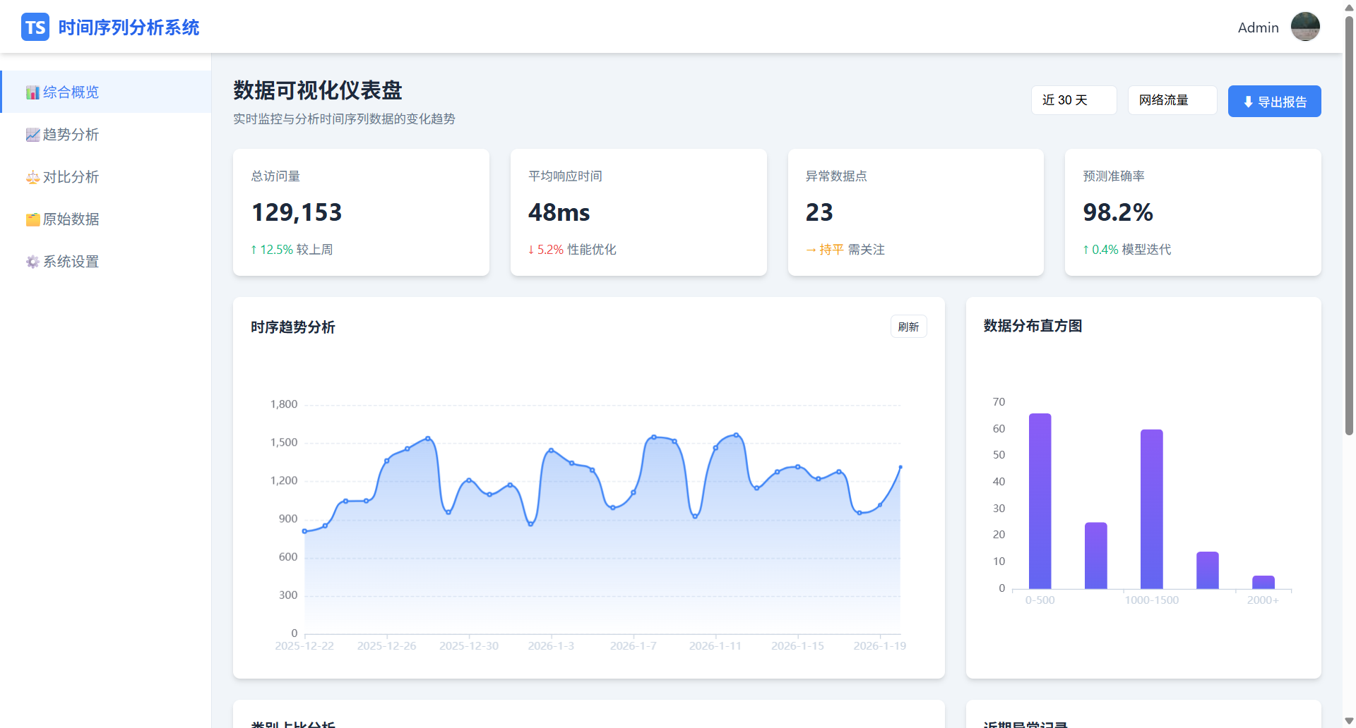Switch to the 趋势分析 section
Image resolution: width=1356 pixels, height=728 pixels.
(x=70, y=134)
